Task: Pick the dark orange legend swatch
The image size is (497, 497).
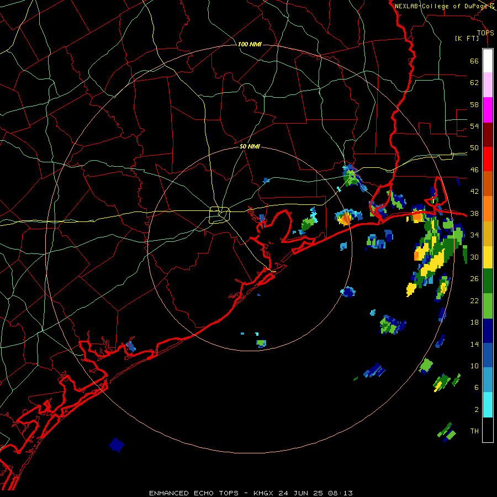Action: pos(488,184)
